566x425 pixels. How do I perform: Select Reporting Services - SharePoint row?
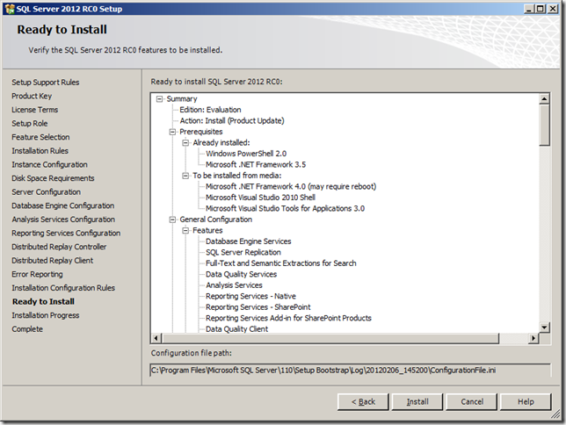[258, 307]
